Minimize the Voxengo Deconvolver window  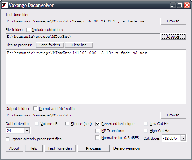[173, 5]
